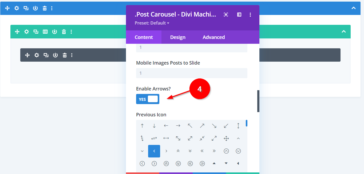Delete the green row via trash icon

64,32
